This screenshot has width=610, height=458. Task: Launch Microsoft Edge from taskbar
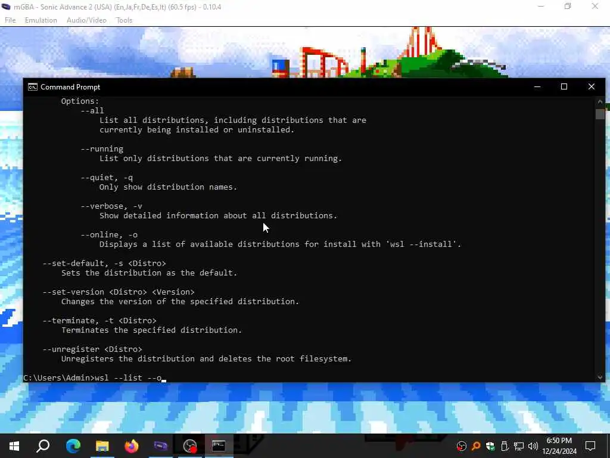click(73, 446)
